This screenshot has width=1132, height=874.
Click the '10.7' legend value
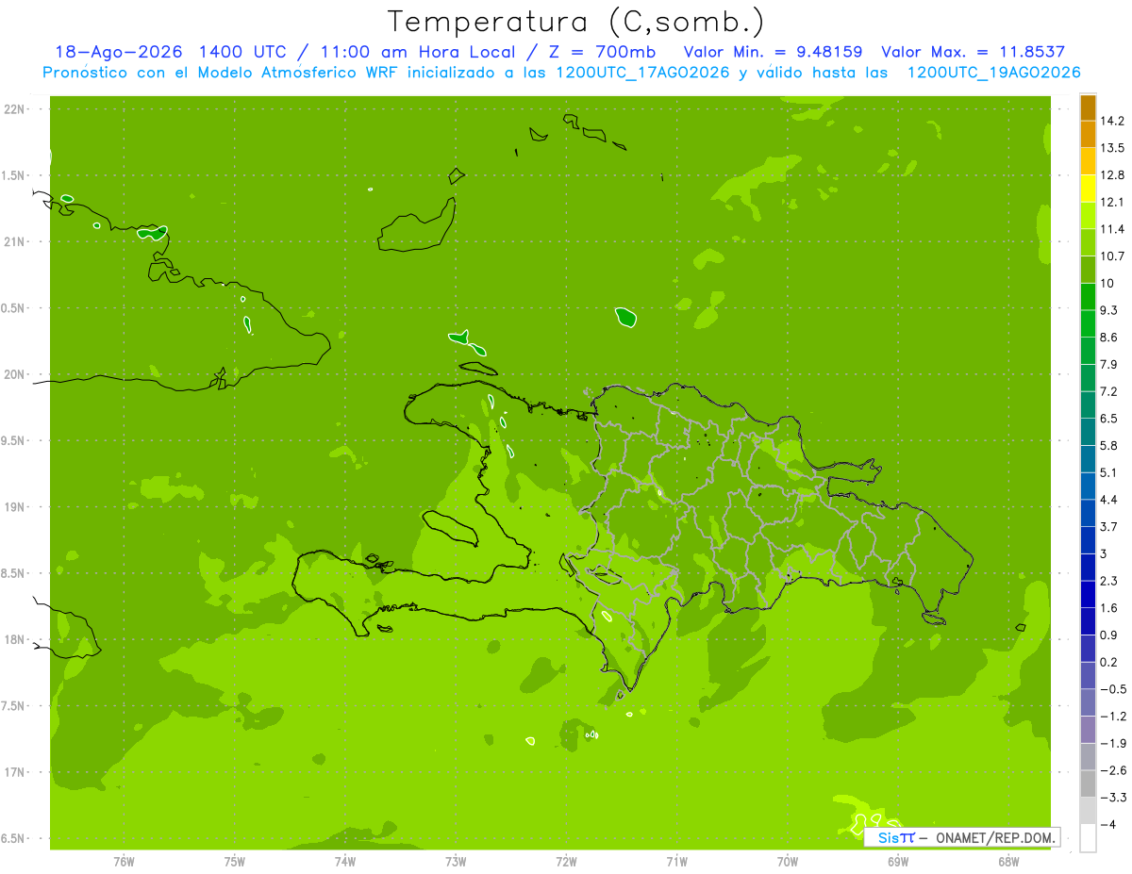(x=1112, y=256)
